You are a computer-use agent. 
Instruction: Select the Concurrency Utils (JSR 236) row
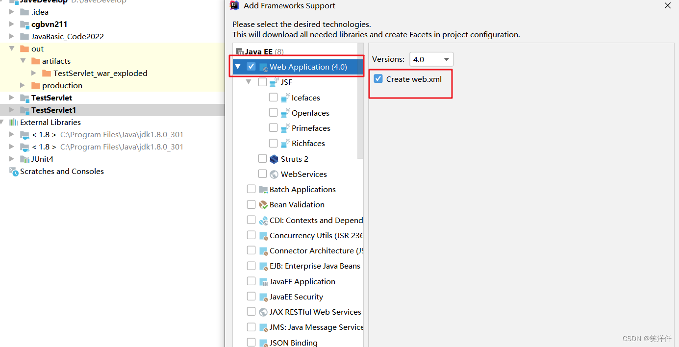[x=298, y=235]
